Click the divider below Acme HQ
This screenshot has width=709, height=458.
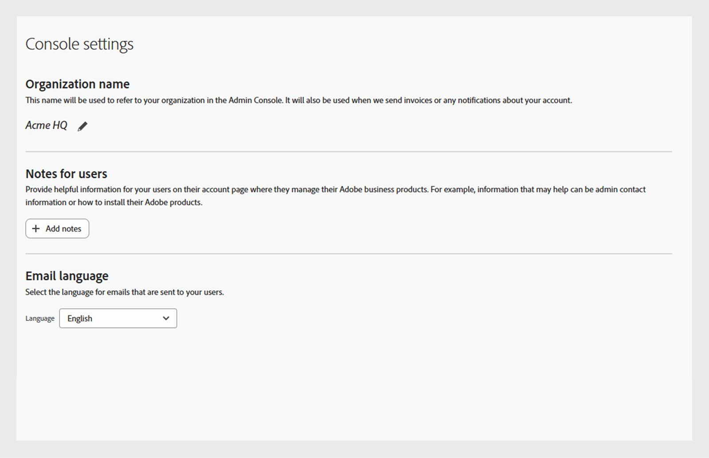pos(348,152)
